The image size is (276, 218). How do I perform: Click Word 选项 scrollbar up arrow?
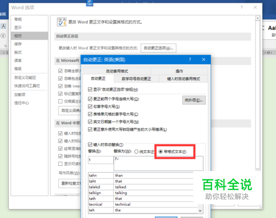(x=258, y=18)
